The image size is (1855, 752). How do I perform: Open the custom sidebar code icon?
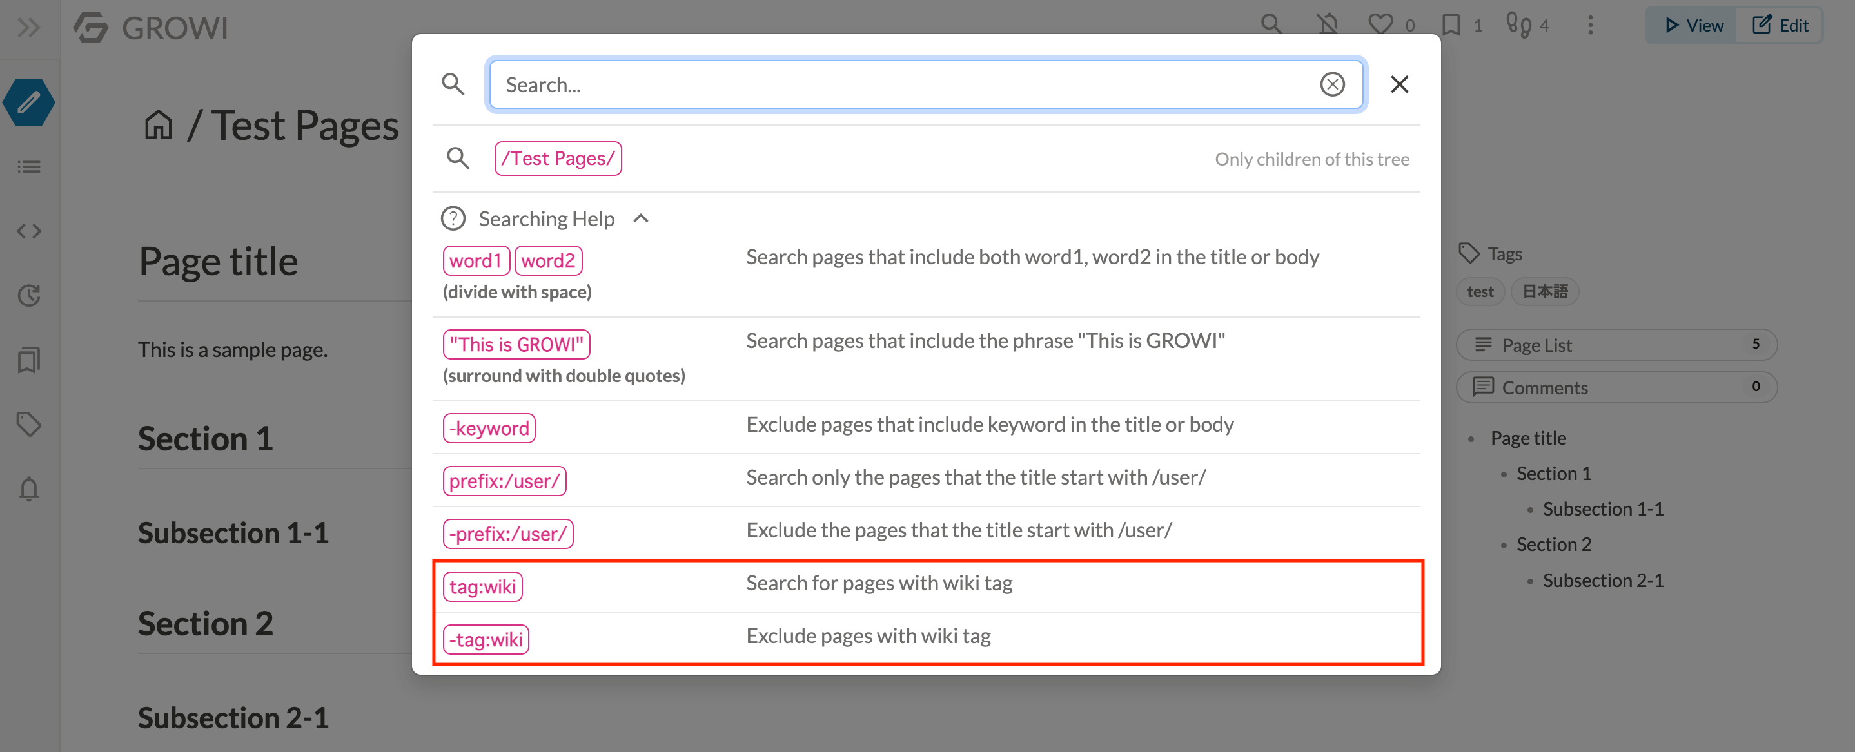click(29, 231)
